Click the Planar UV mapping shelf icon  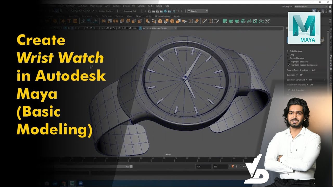click(225, 21)
